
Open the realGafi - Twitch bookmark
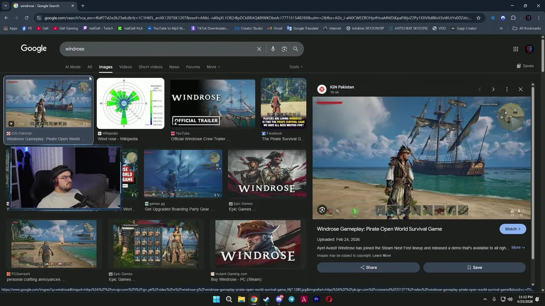(x=98, y=28)
